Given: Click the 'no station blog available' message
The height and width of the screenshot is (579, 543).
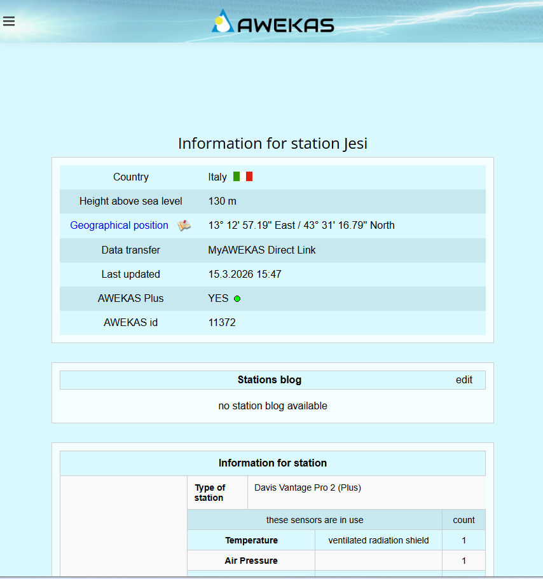Looking at the screenshot, I should (x=272, y=405).
